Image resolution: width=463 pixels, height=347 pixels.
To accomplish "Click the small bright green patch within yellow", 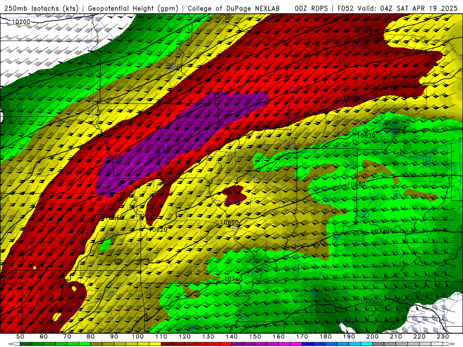I will point(105,245).
